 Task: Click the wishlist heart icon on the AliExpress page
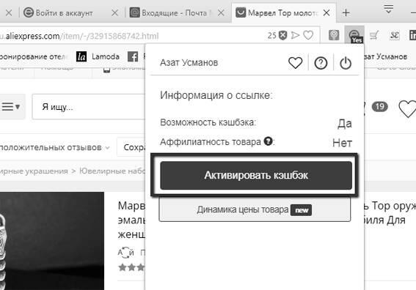coord(407,109)
